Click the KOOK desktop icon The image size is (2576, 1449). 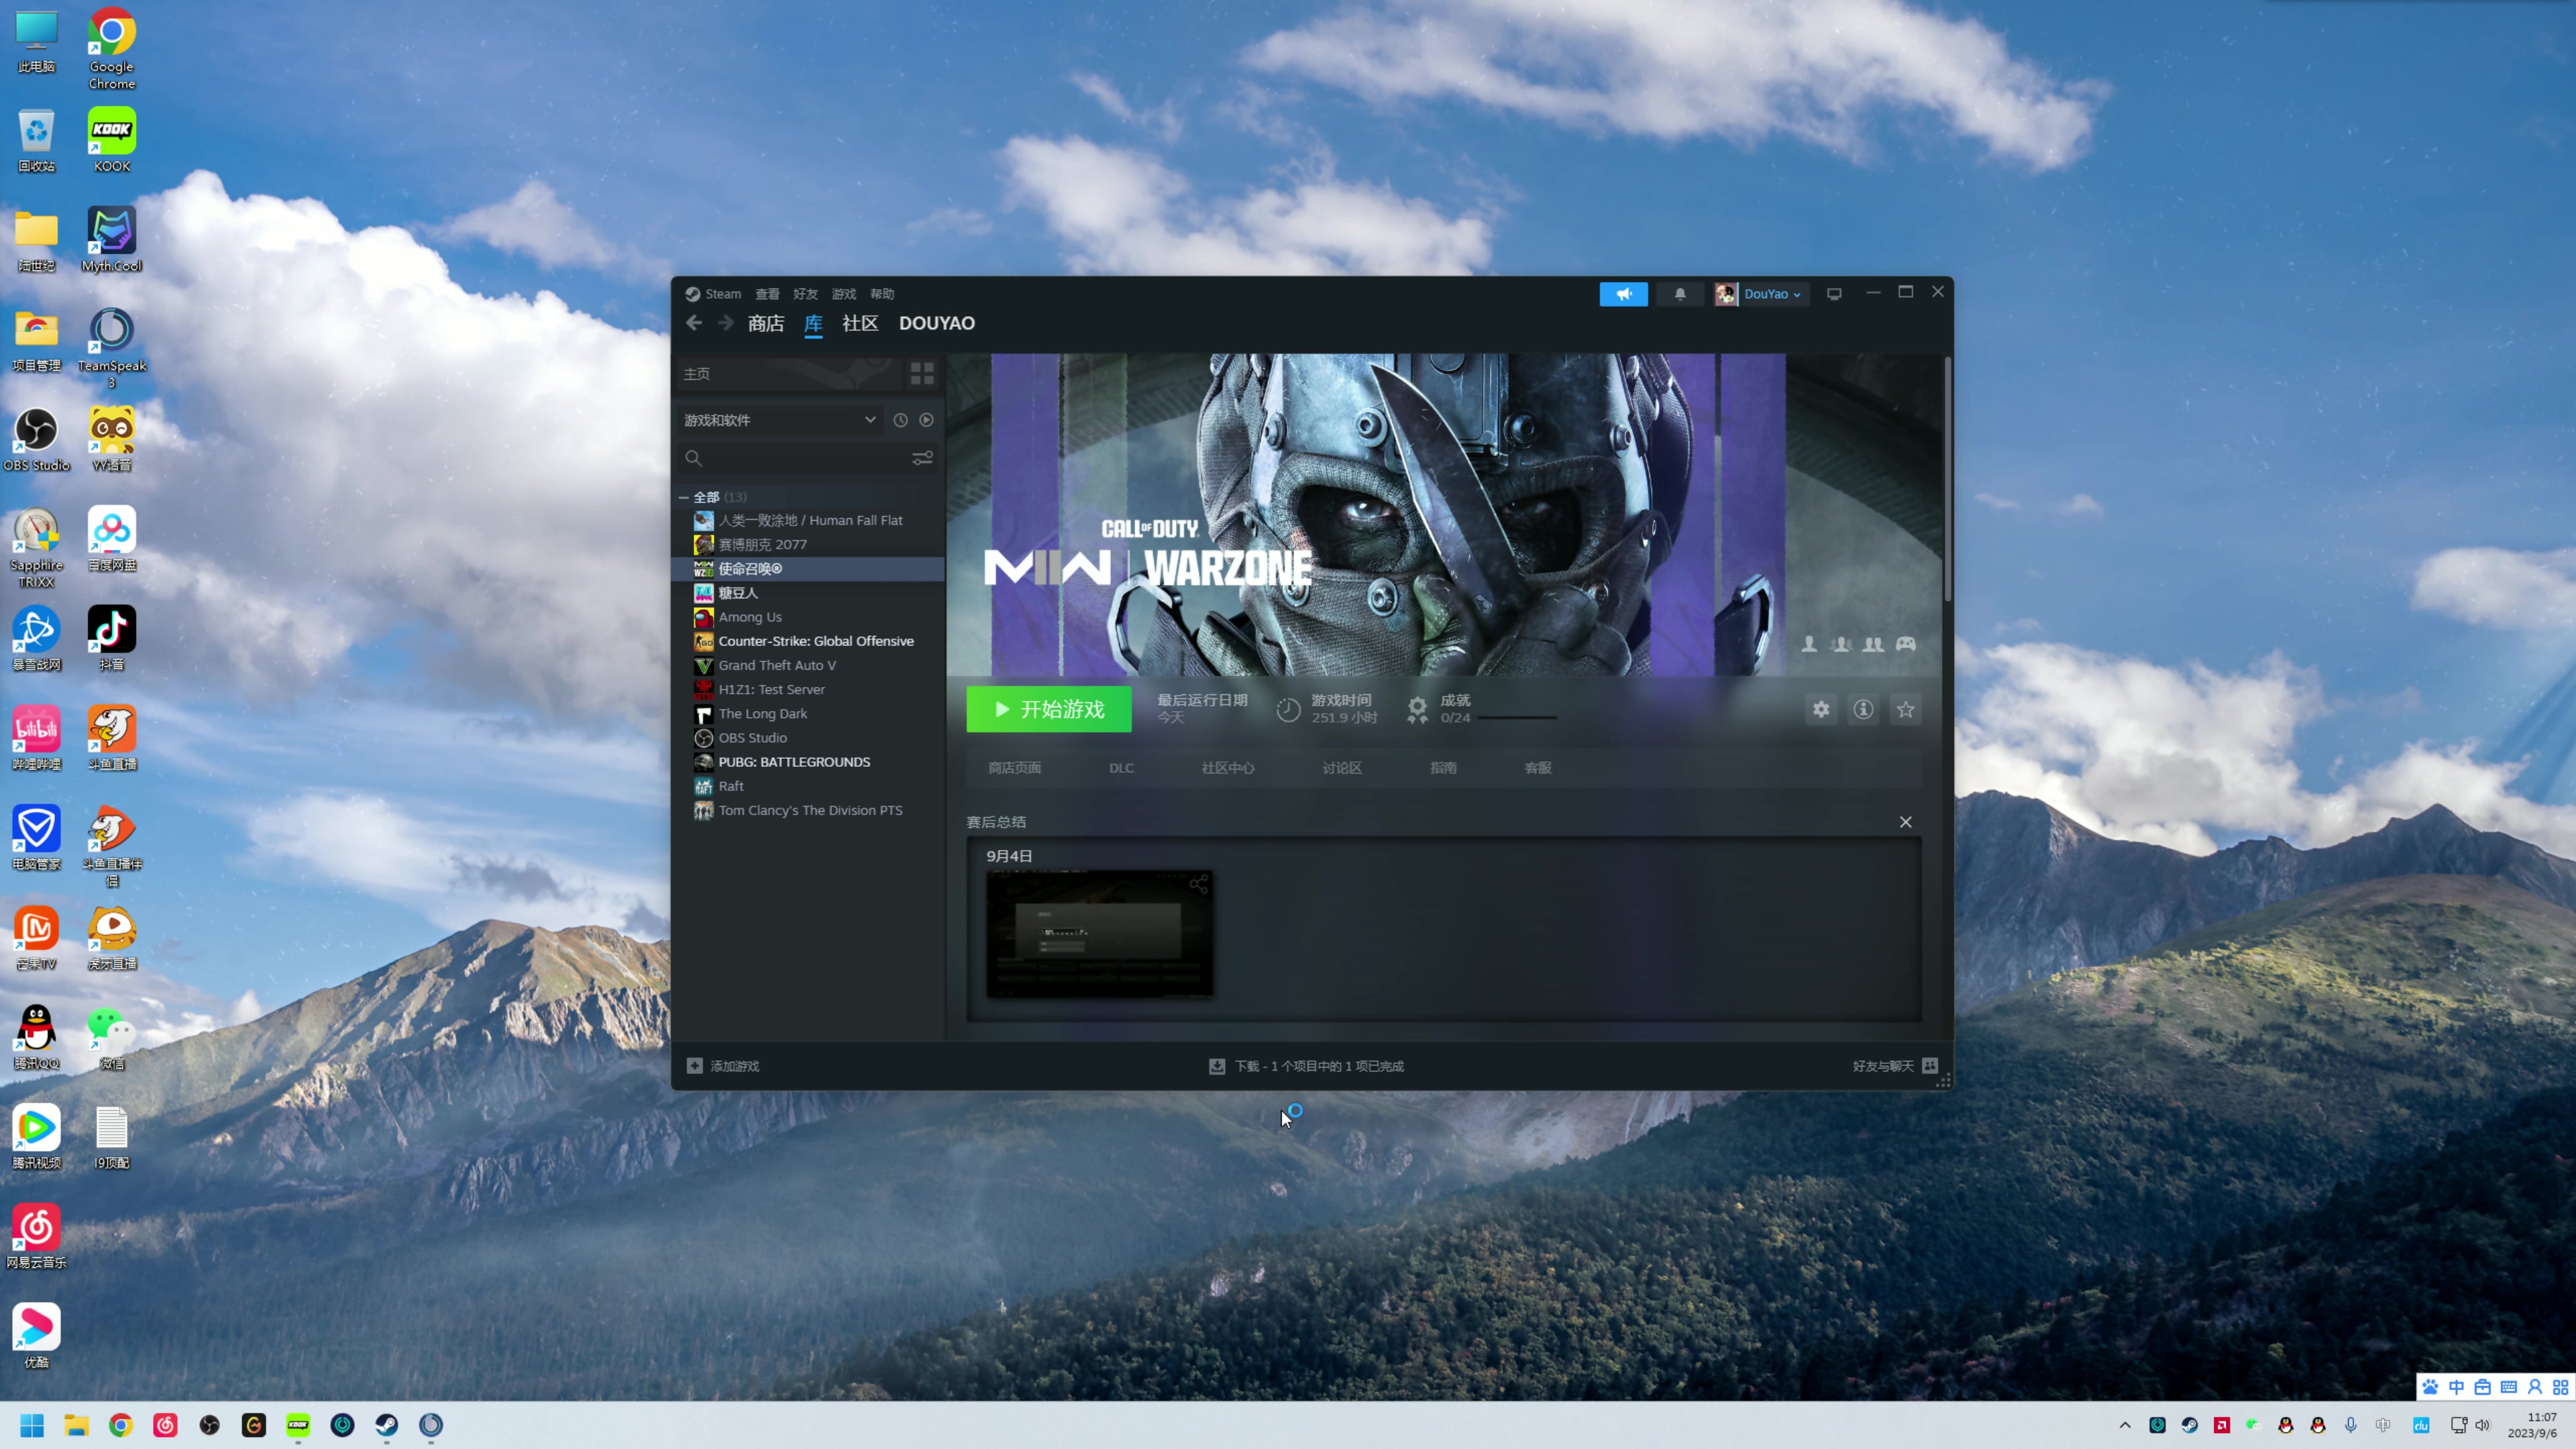tap(111, 139)
